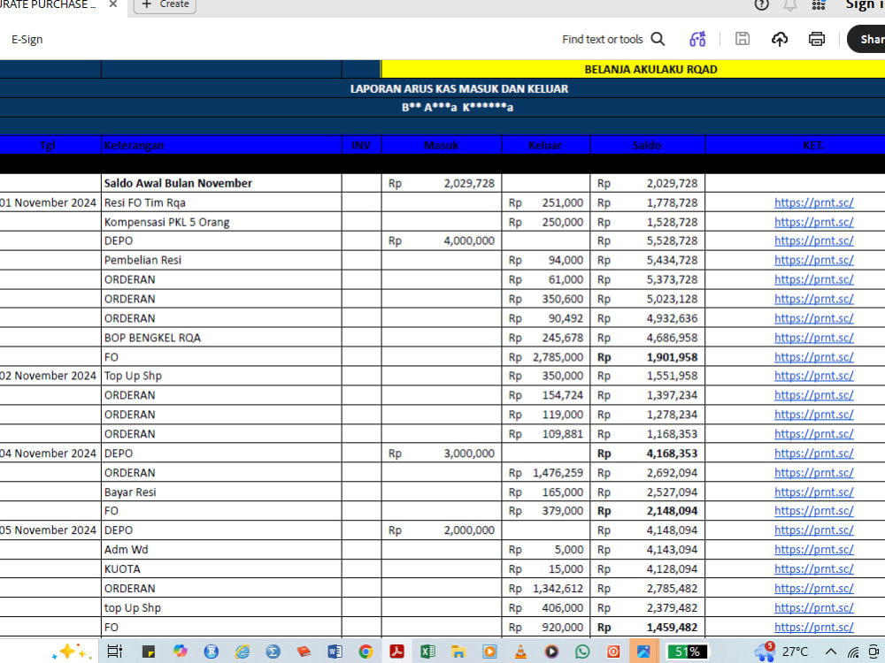Select the 04 November 2024 date cell

point(49,453)
